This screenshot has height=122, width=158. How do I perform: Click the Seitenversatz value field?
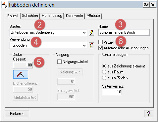tap(112, 92)
